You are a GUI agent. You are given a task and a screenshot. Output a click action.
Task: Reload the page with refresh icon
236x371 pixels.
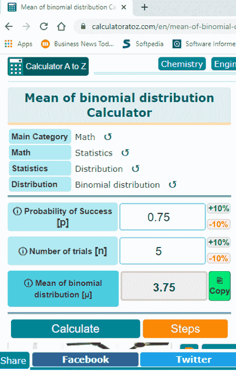pyautogui.click(x=44, y=26)
